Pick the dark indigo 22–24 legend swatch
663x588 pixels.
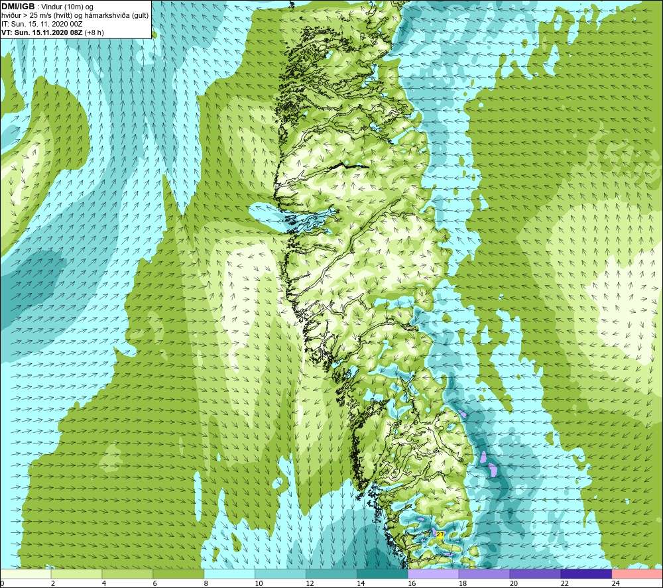[x=586, y=574]
